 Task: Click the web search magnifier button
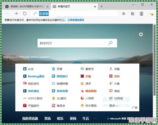(110, 43)
